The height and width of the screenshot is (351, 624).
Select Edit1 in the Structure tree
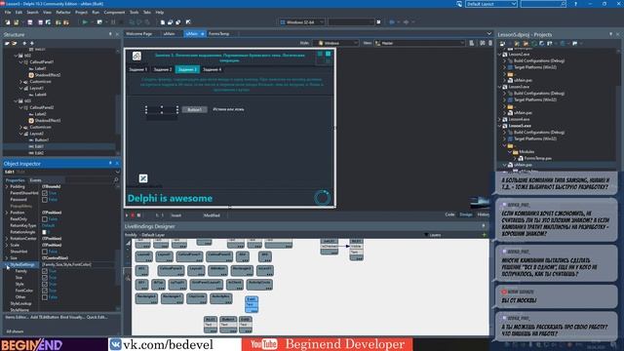39,146
